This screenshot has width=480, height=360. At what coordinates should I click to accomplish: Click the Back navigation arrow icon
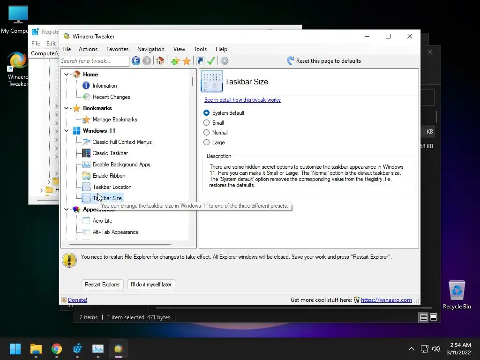point(136,61)
